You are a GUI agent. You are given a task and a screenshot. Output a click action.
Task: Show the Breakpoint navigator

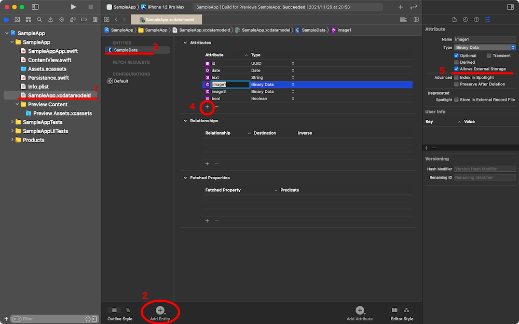84,20
